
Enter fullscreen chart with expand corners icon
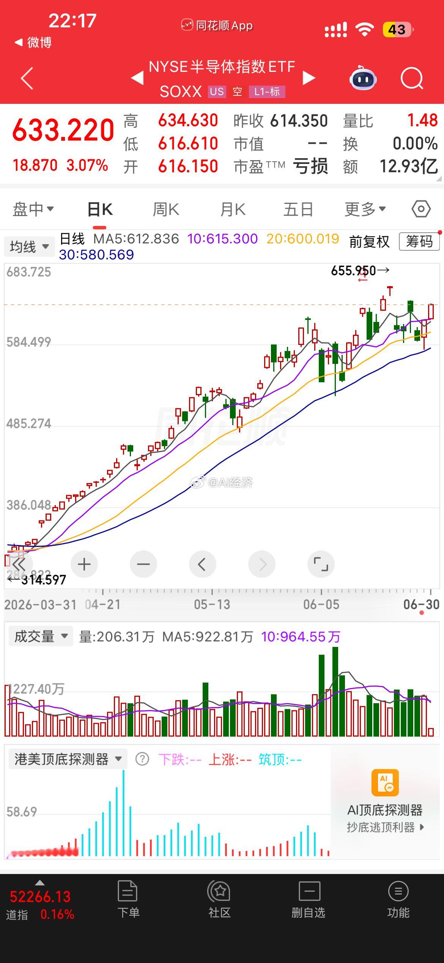click(321, 564)
